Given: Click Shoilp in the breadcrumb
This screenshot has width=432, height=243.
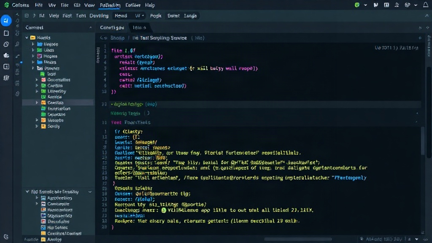Looking at the screenshot, I should click(x=117, y=38).
